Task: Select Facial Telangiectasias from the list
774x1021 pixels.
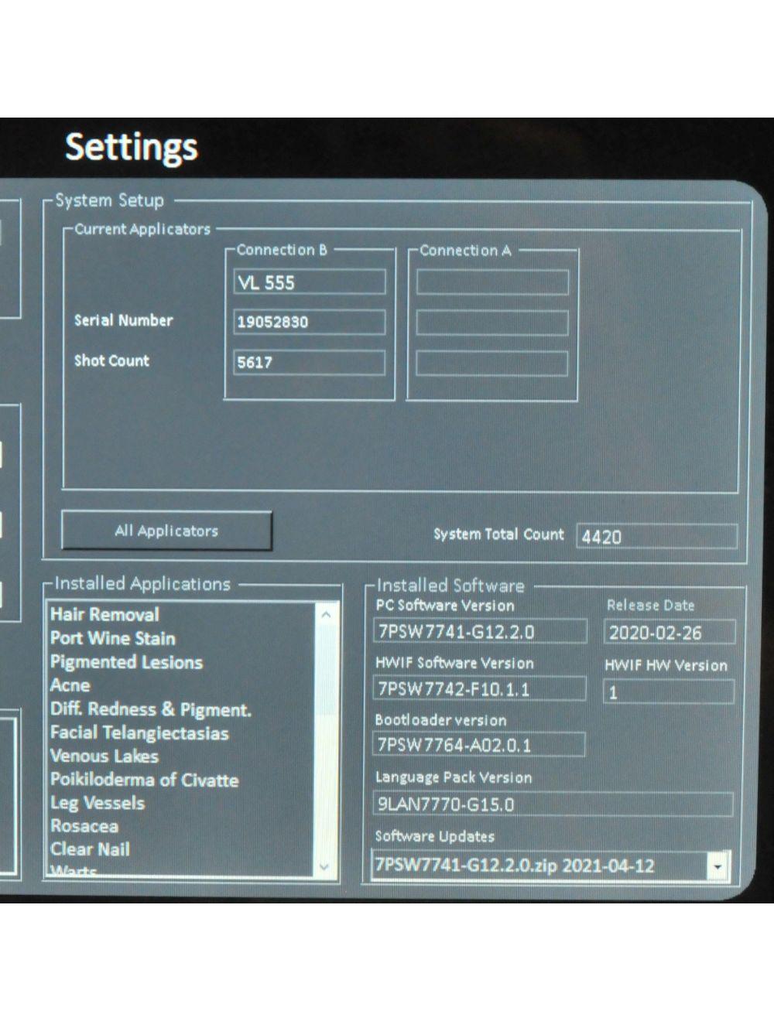Action: pyautogui.click(x=139, y=732)
